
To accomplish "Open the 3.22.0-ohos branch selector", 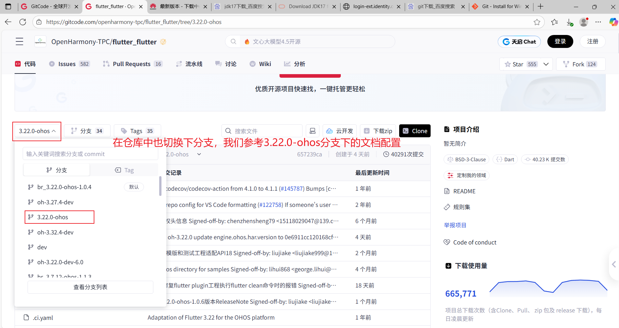I will [37, 131].
